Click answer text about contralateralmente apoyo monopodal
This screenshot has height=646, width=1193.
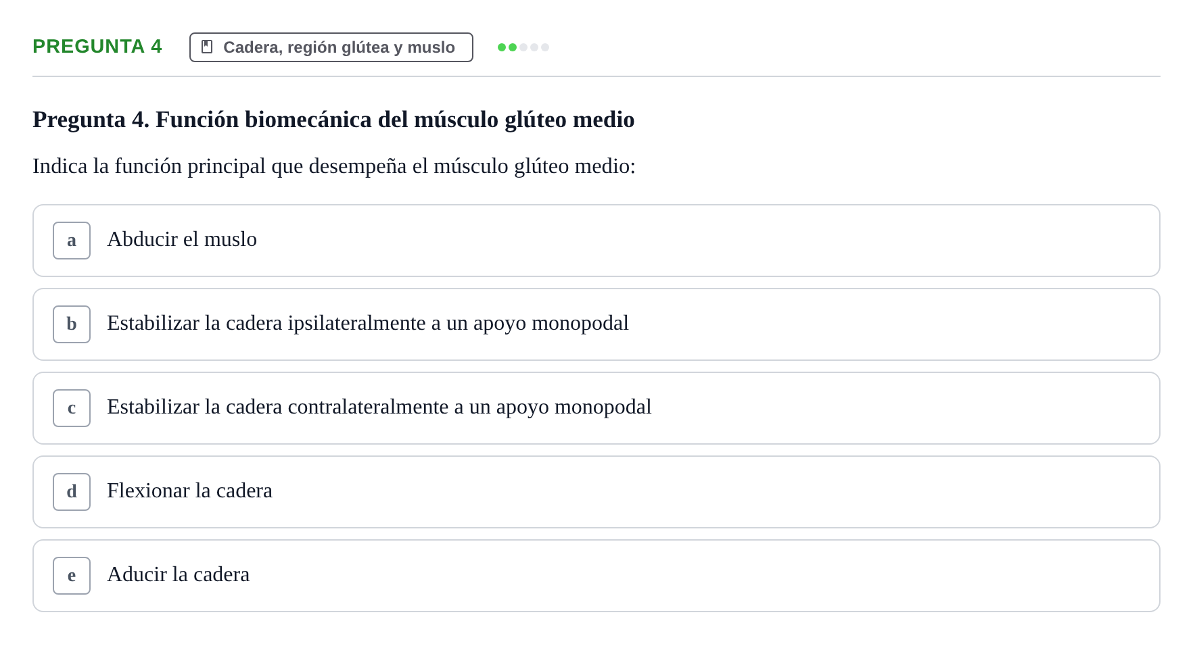pos(379,407)
